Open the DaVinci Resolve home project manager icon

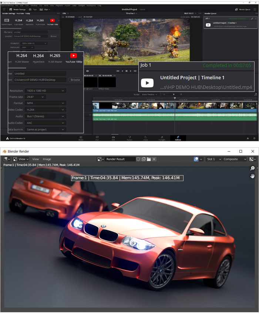click(x=248, y=138)
